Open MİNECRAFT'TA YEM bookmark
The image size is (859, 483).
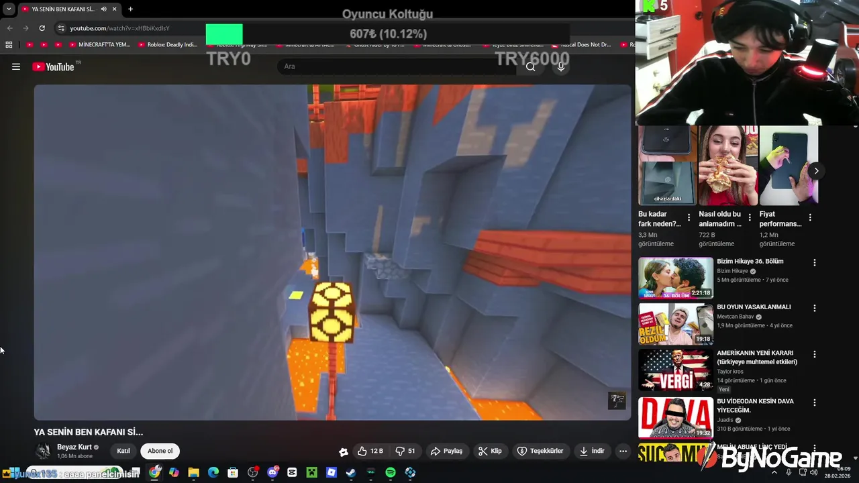(x=100, y=45)
